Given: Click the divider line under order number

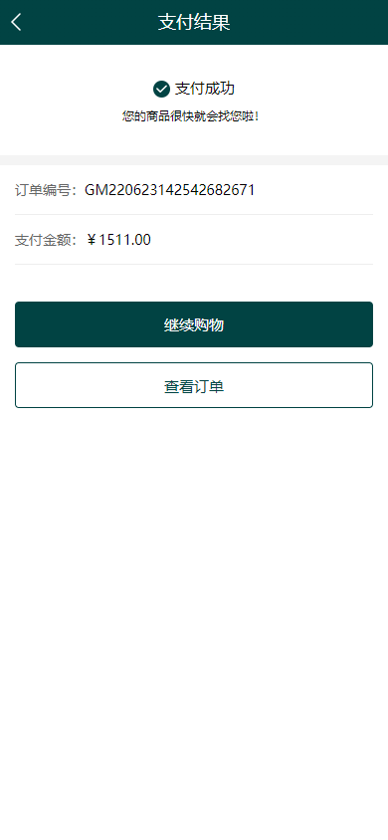Looking at the screenshot, I should point(194,214).
